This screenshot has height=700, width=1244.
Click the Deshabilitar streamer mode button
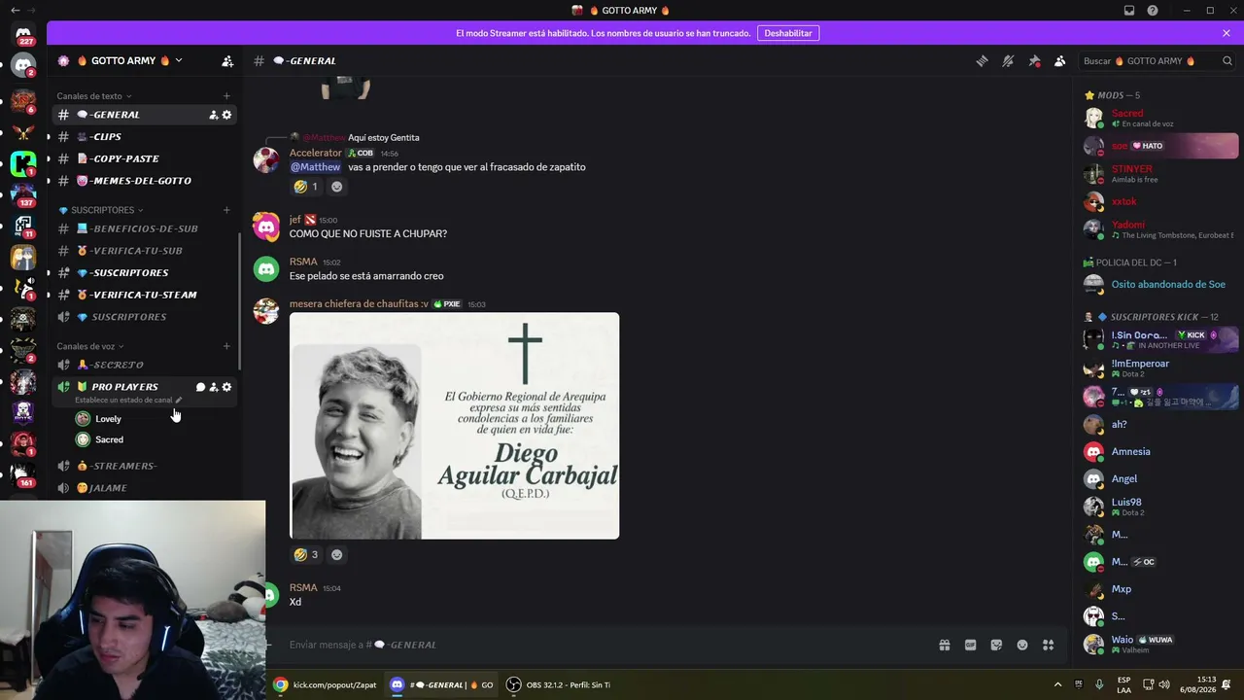tap(788, 33)
